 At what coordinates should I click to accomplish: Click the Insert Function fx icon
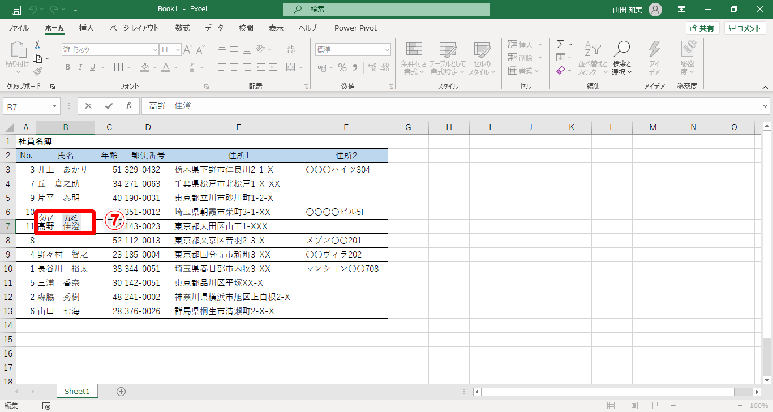[x=129, y=106]
